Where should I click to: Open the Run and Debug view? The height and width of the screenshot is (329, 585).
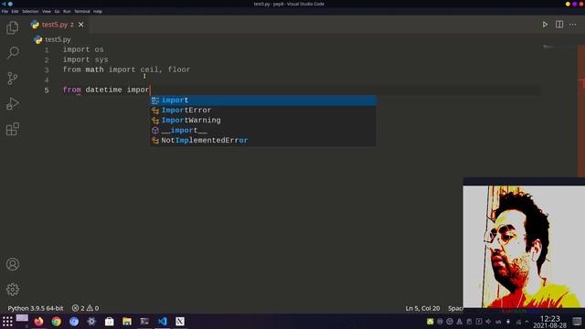click(12, 103)
